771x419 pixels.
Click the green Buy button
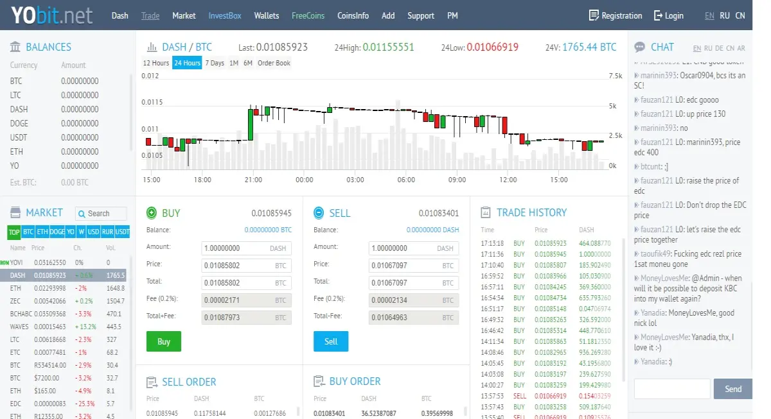click(x=164, y=341)
